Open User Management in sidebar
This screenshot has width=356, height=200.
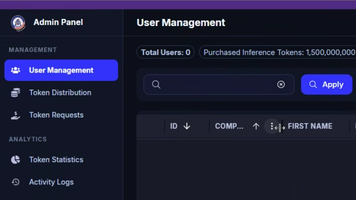tap(61, 70)
